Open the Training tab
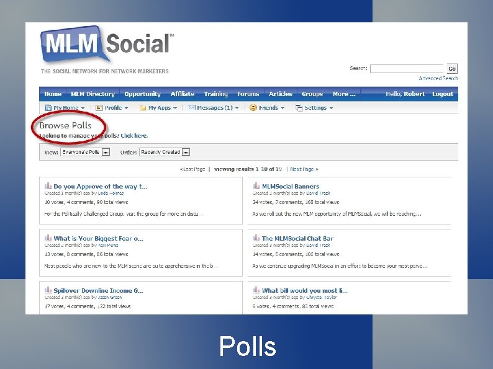The width and height of the screenshot is (493, 369). coord(215,94)
